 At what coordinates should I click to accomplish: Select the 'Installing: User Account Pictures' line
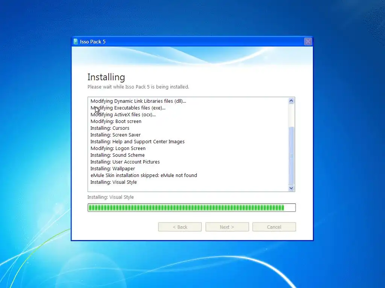point(125,162)
